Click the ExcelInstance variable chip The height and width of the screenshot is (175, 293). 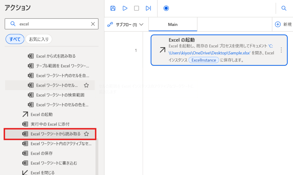(204, 60)
